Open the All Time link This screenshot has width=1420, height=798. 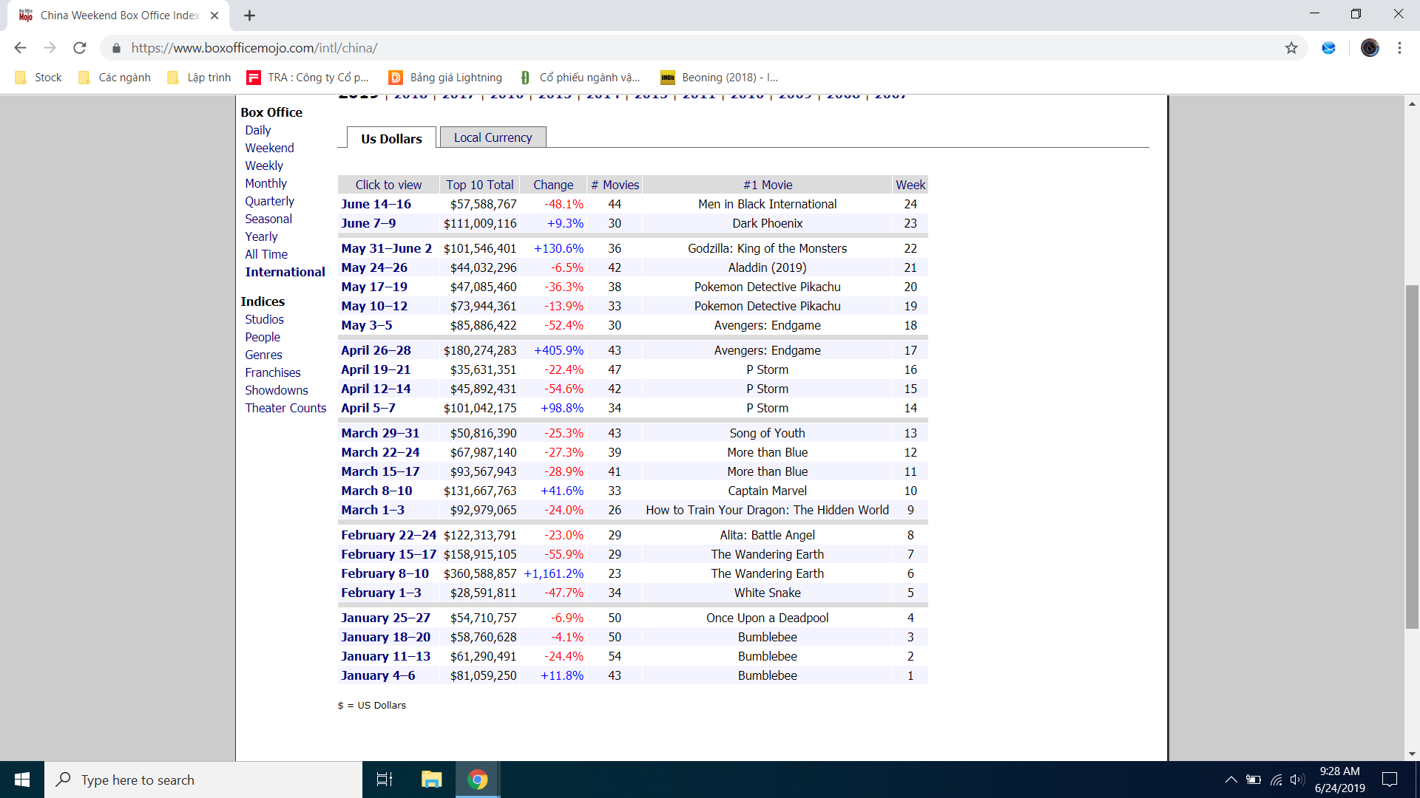[266, 254]
